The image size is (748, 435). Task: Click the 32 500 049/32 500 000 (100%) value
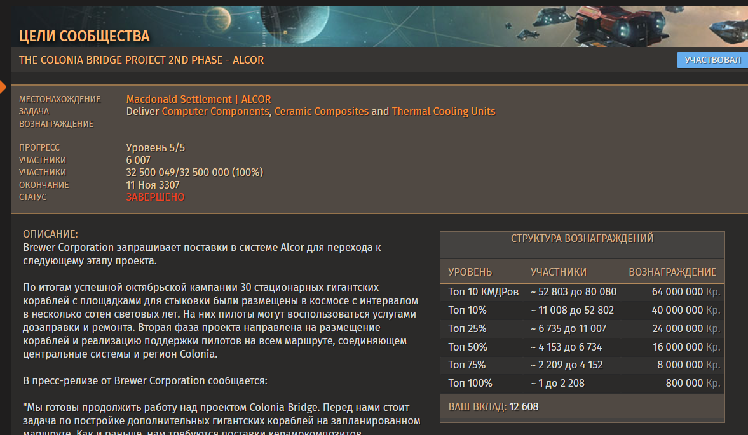tap(194, 173)
